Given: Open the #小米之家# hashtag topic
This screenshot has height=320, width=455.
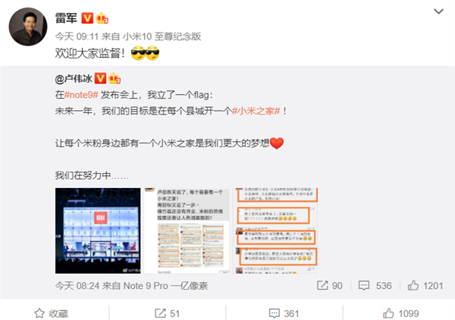Looking at the screenshot, I should (x=256, y=111).
